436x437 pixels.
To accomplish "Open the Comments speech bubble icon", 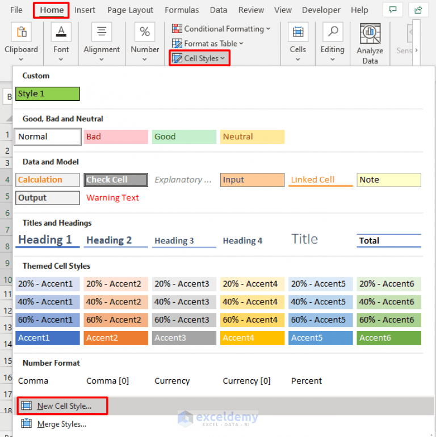I will tap(393, 10).
